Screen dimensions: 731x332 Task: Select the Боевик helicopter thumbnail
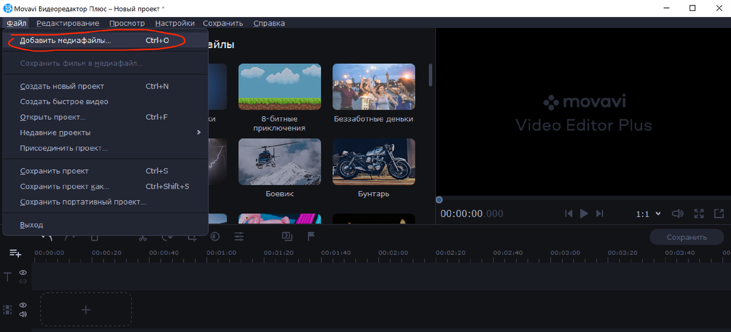(280, 161)
